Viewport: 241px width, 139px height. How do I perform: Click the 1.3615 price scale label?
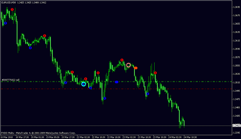(236, 41)
